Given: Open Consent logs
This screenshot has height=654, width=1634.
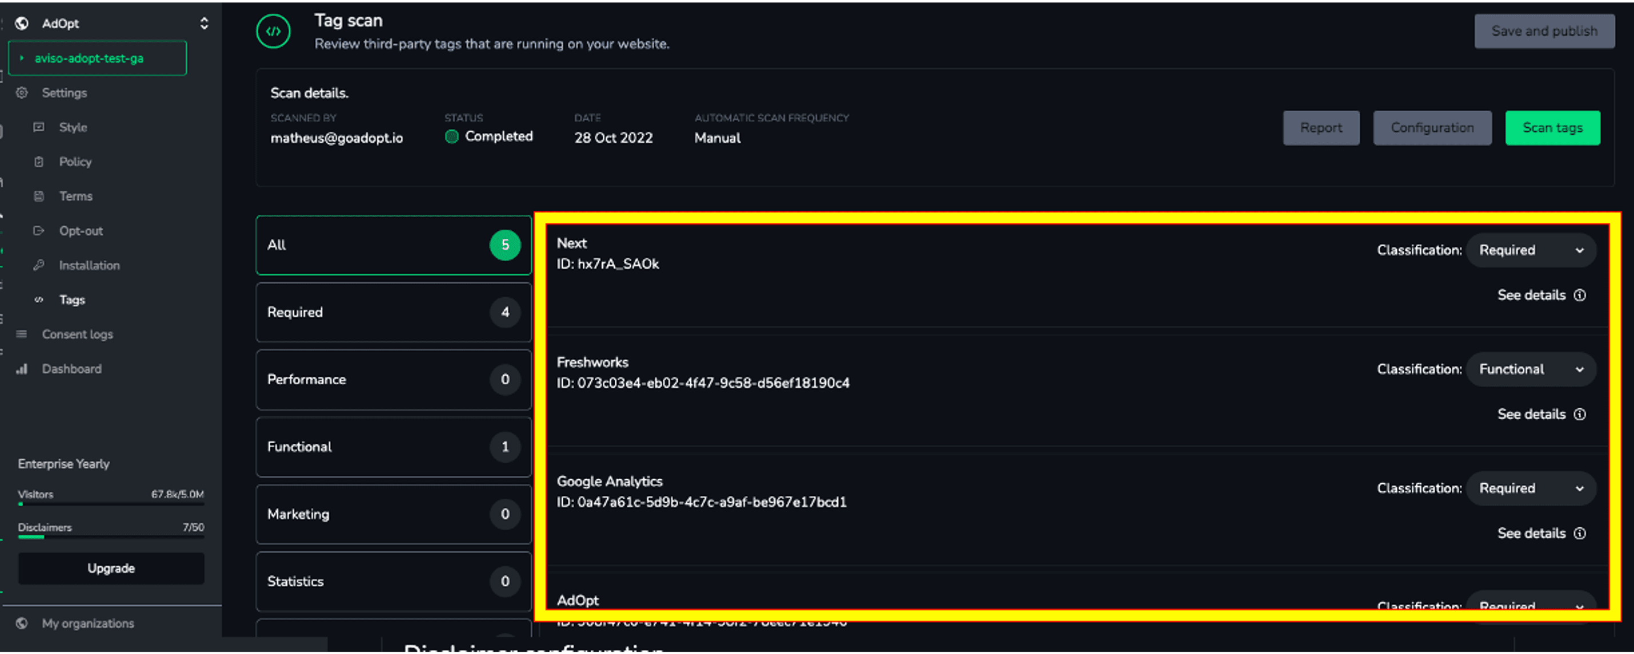Looking at the screenshot, I should (77, 334).
